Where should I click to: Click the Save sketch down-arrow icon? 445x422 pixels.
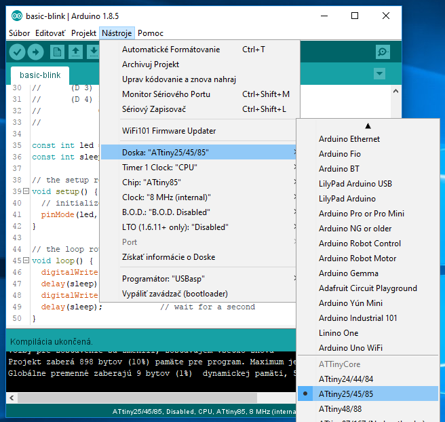(94, 52)
